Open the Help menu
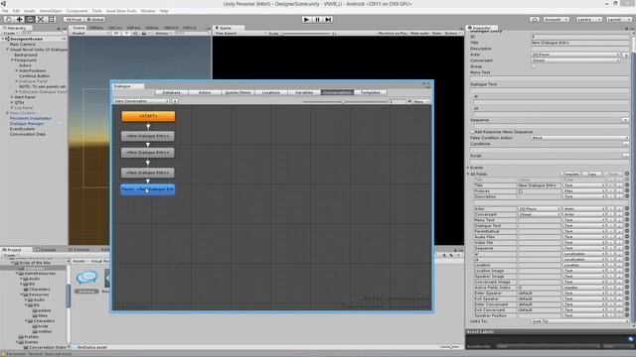 point(164,11)
